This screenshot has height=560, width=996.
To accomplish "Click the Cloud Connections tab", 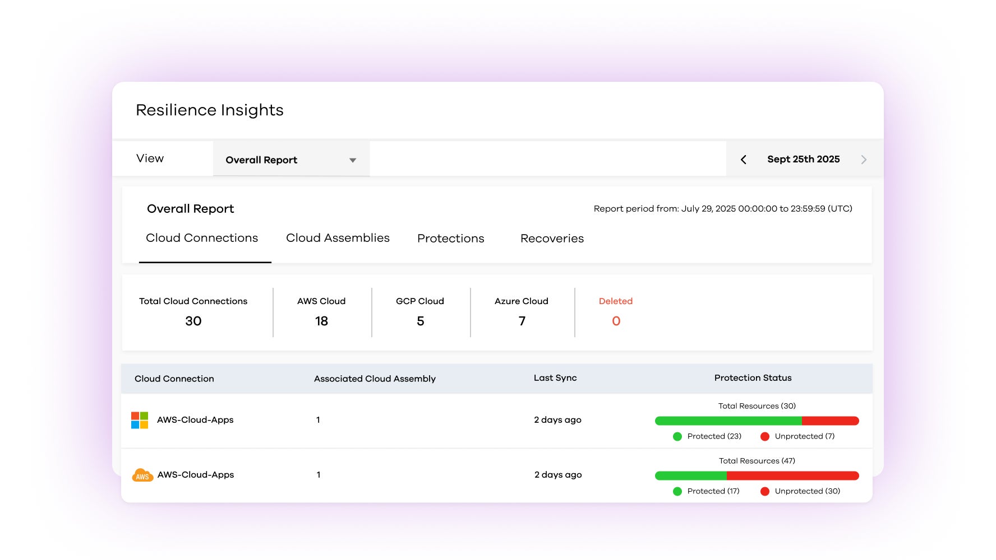I will 202,238.
